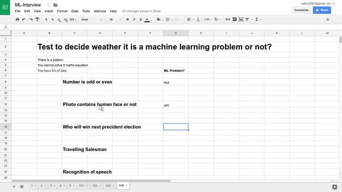Open vertical align options
Viewport: 342px width, 192px height.
198,20
